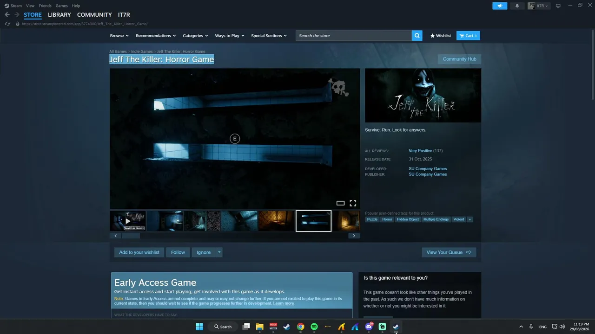
Task: Click the store search input field
Action: click(354, 36)
